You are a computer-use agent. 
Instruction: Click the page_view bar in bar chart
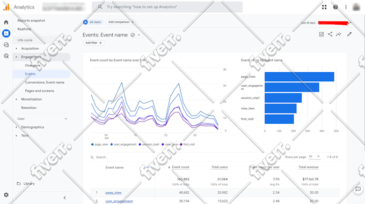click(300, 77)
